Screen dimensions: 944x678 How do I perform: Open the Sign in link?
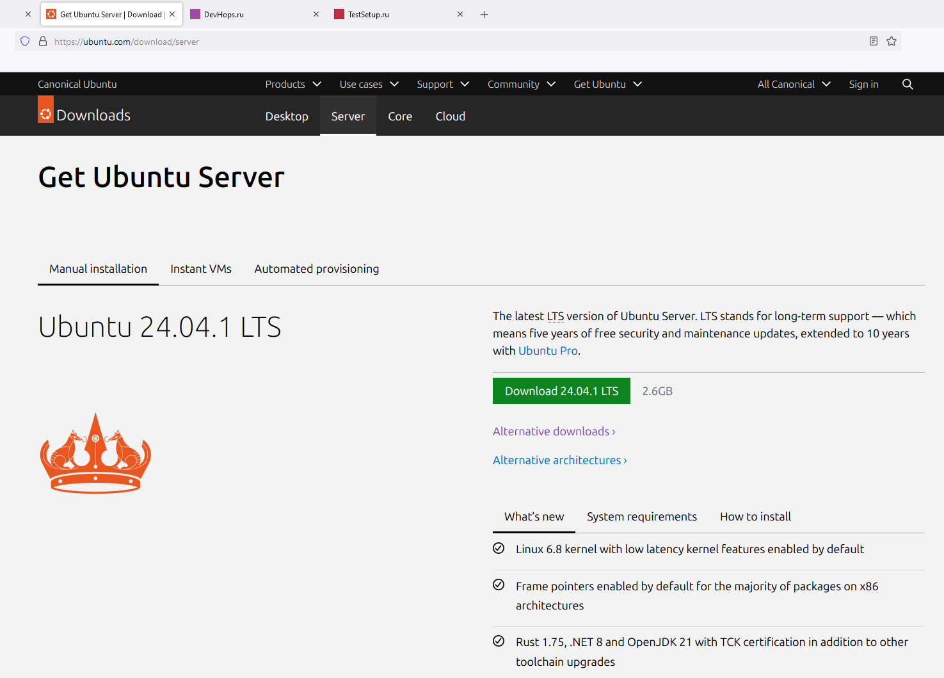point(863,85)
